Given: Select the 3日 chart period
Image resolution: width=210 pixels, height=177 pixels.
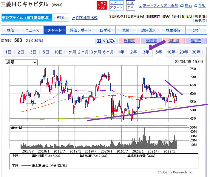Looking at the screenshot, I should (33, 52).
